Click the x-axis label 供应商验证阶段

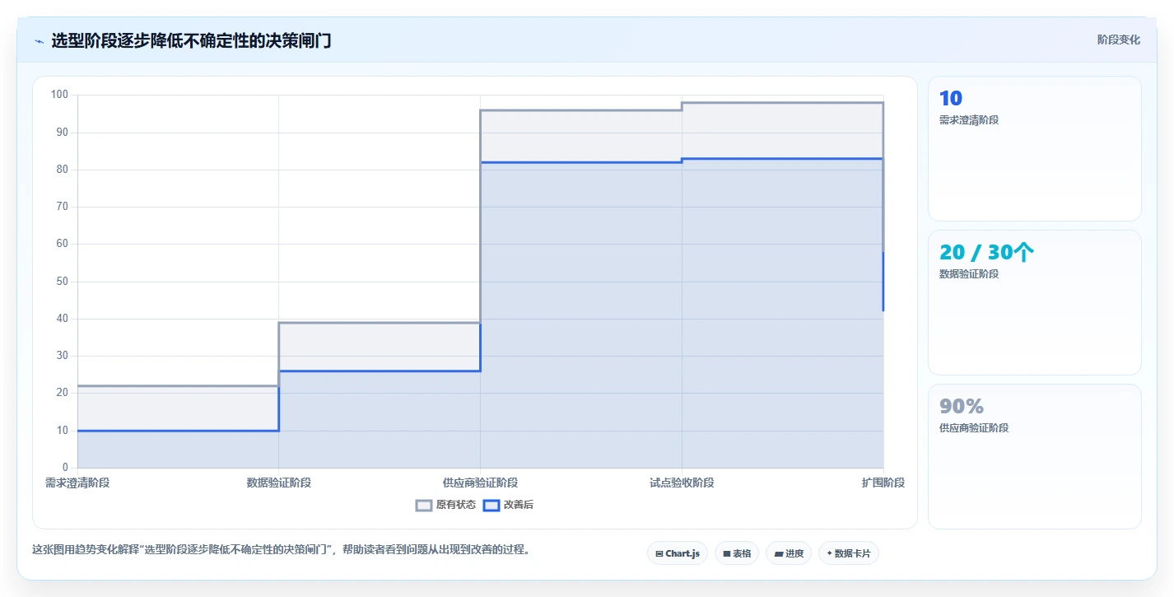pos(480,483)
